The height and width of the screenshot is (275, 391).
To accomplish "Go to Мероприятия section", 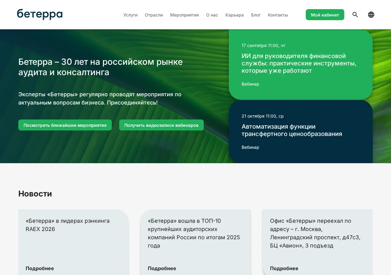I will 184,15.
